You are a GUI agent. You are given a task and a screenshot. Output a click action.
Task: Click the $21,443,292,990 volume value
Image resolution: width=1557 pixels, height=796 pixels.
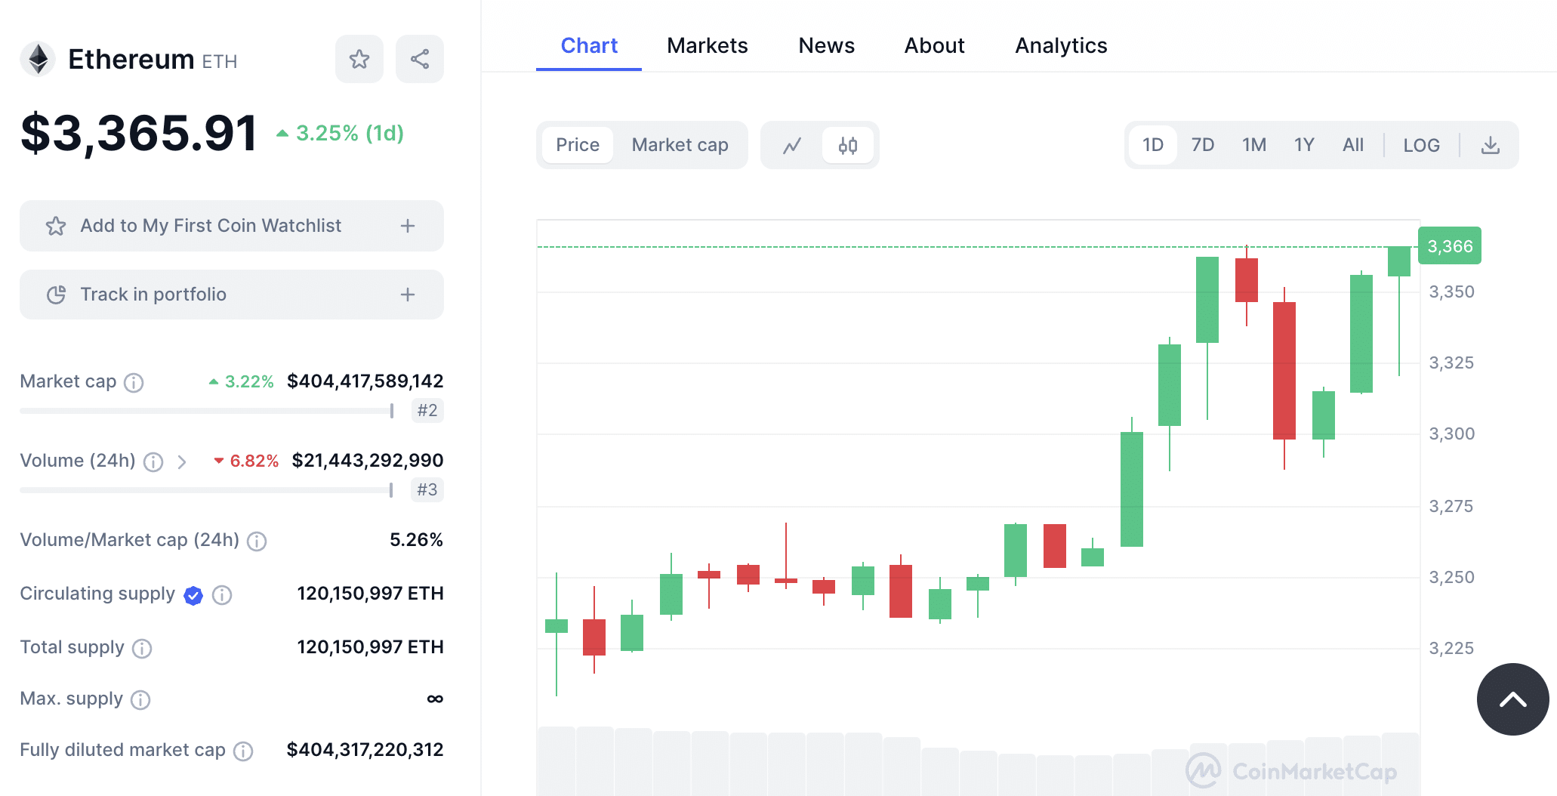point(368,461)
